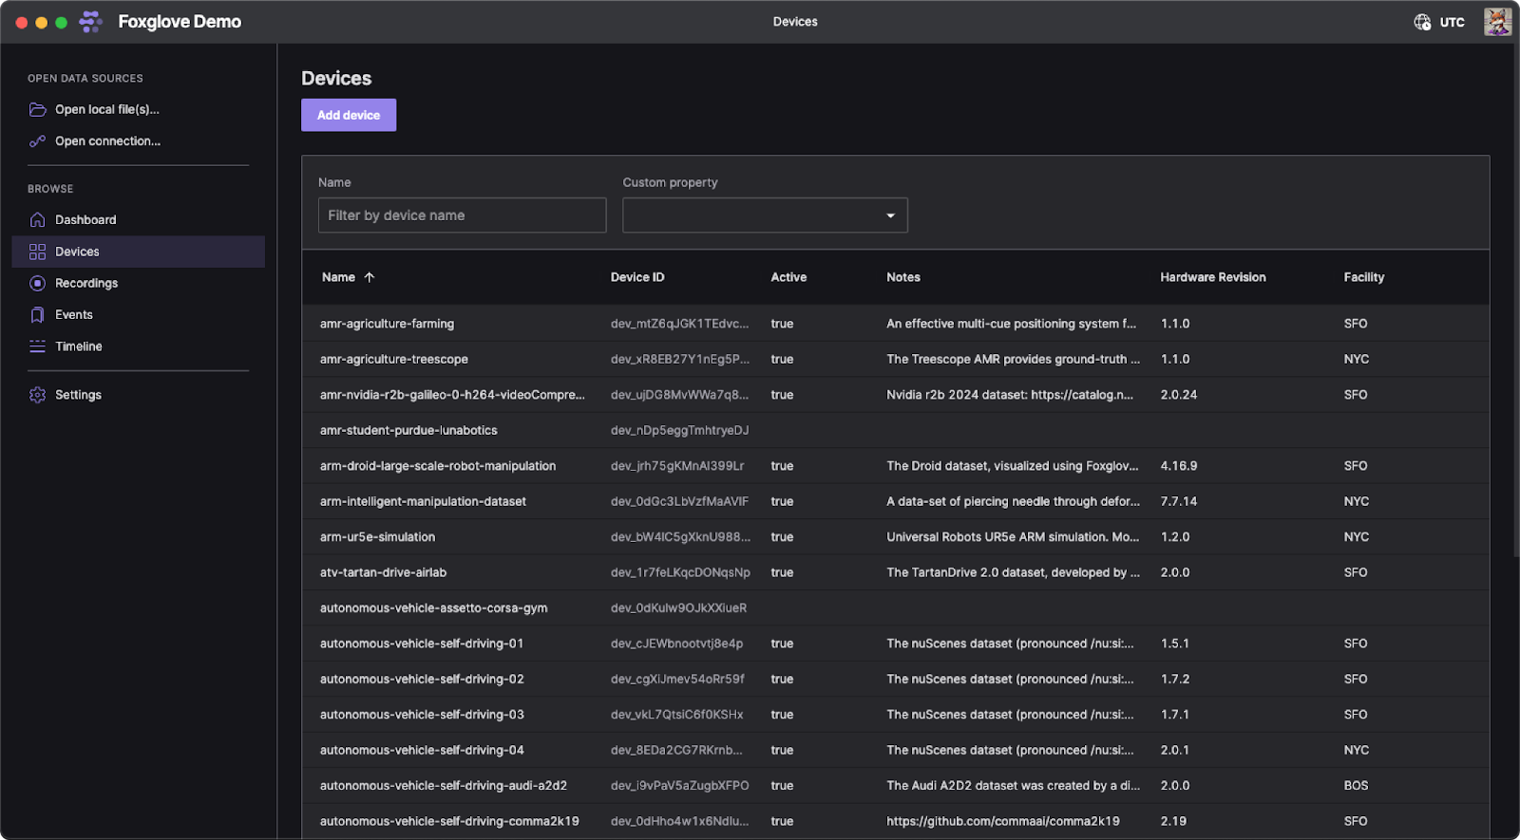Sort by Hardware Revision column header
1520x840 pixels.
(1212, 277)
